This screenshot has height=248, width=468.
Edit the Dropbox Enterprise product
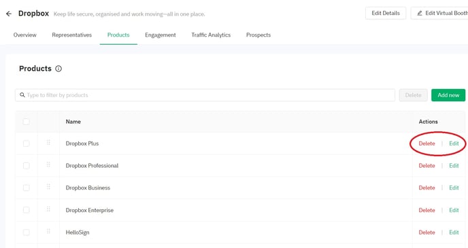coord(454,210)
